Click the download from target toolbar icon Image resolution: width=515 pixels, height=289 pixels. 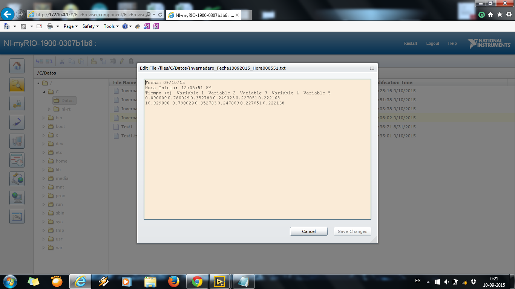(49, 61)
